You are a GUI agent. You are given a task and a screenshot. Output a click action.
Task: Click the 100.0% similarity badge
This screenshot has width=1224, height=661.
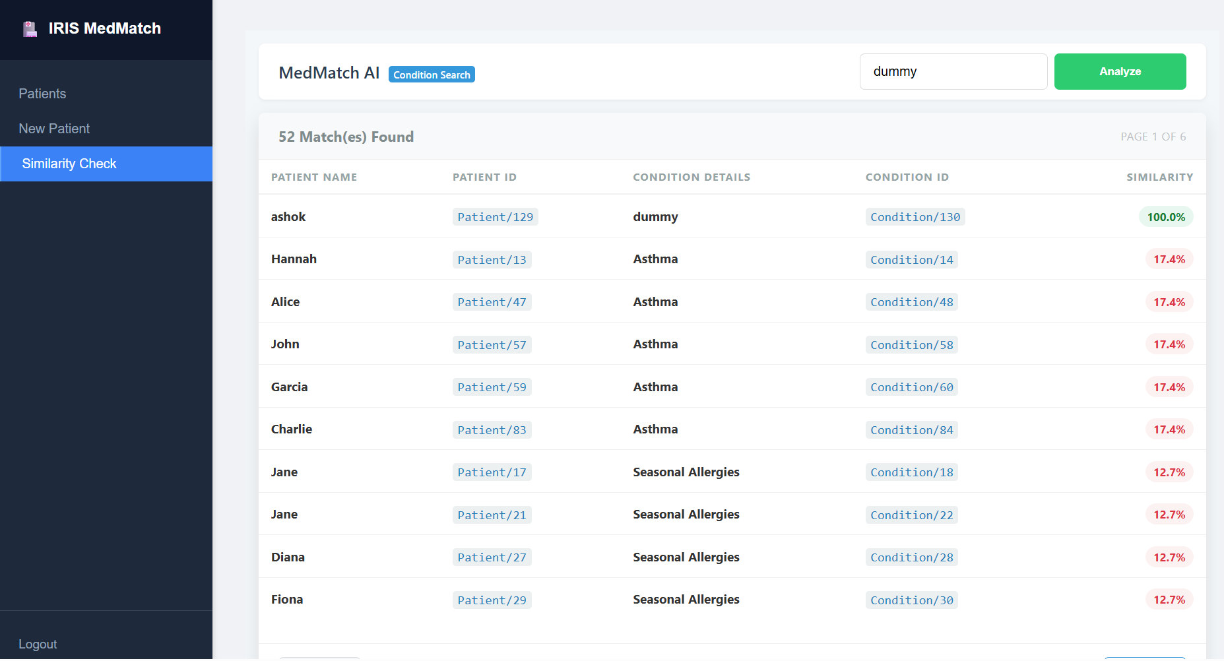pyautogui.click(x=1165, y=217)
